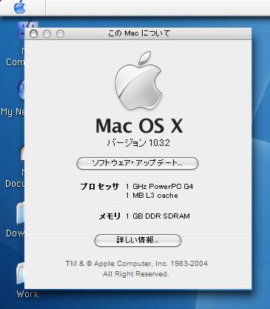The image size is (270, 309).
Task: Click the version text 10.3.2
Action: (x=159, y=143)
